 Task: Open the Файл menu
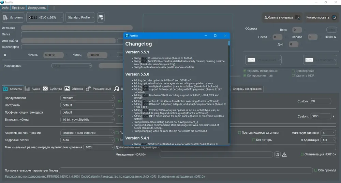pyautogui.click(x=5, y=7)
